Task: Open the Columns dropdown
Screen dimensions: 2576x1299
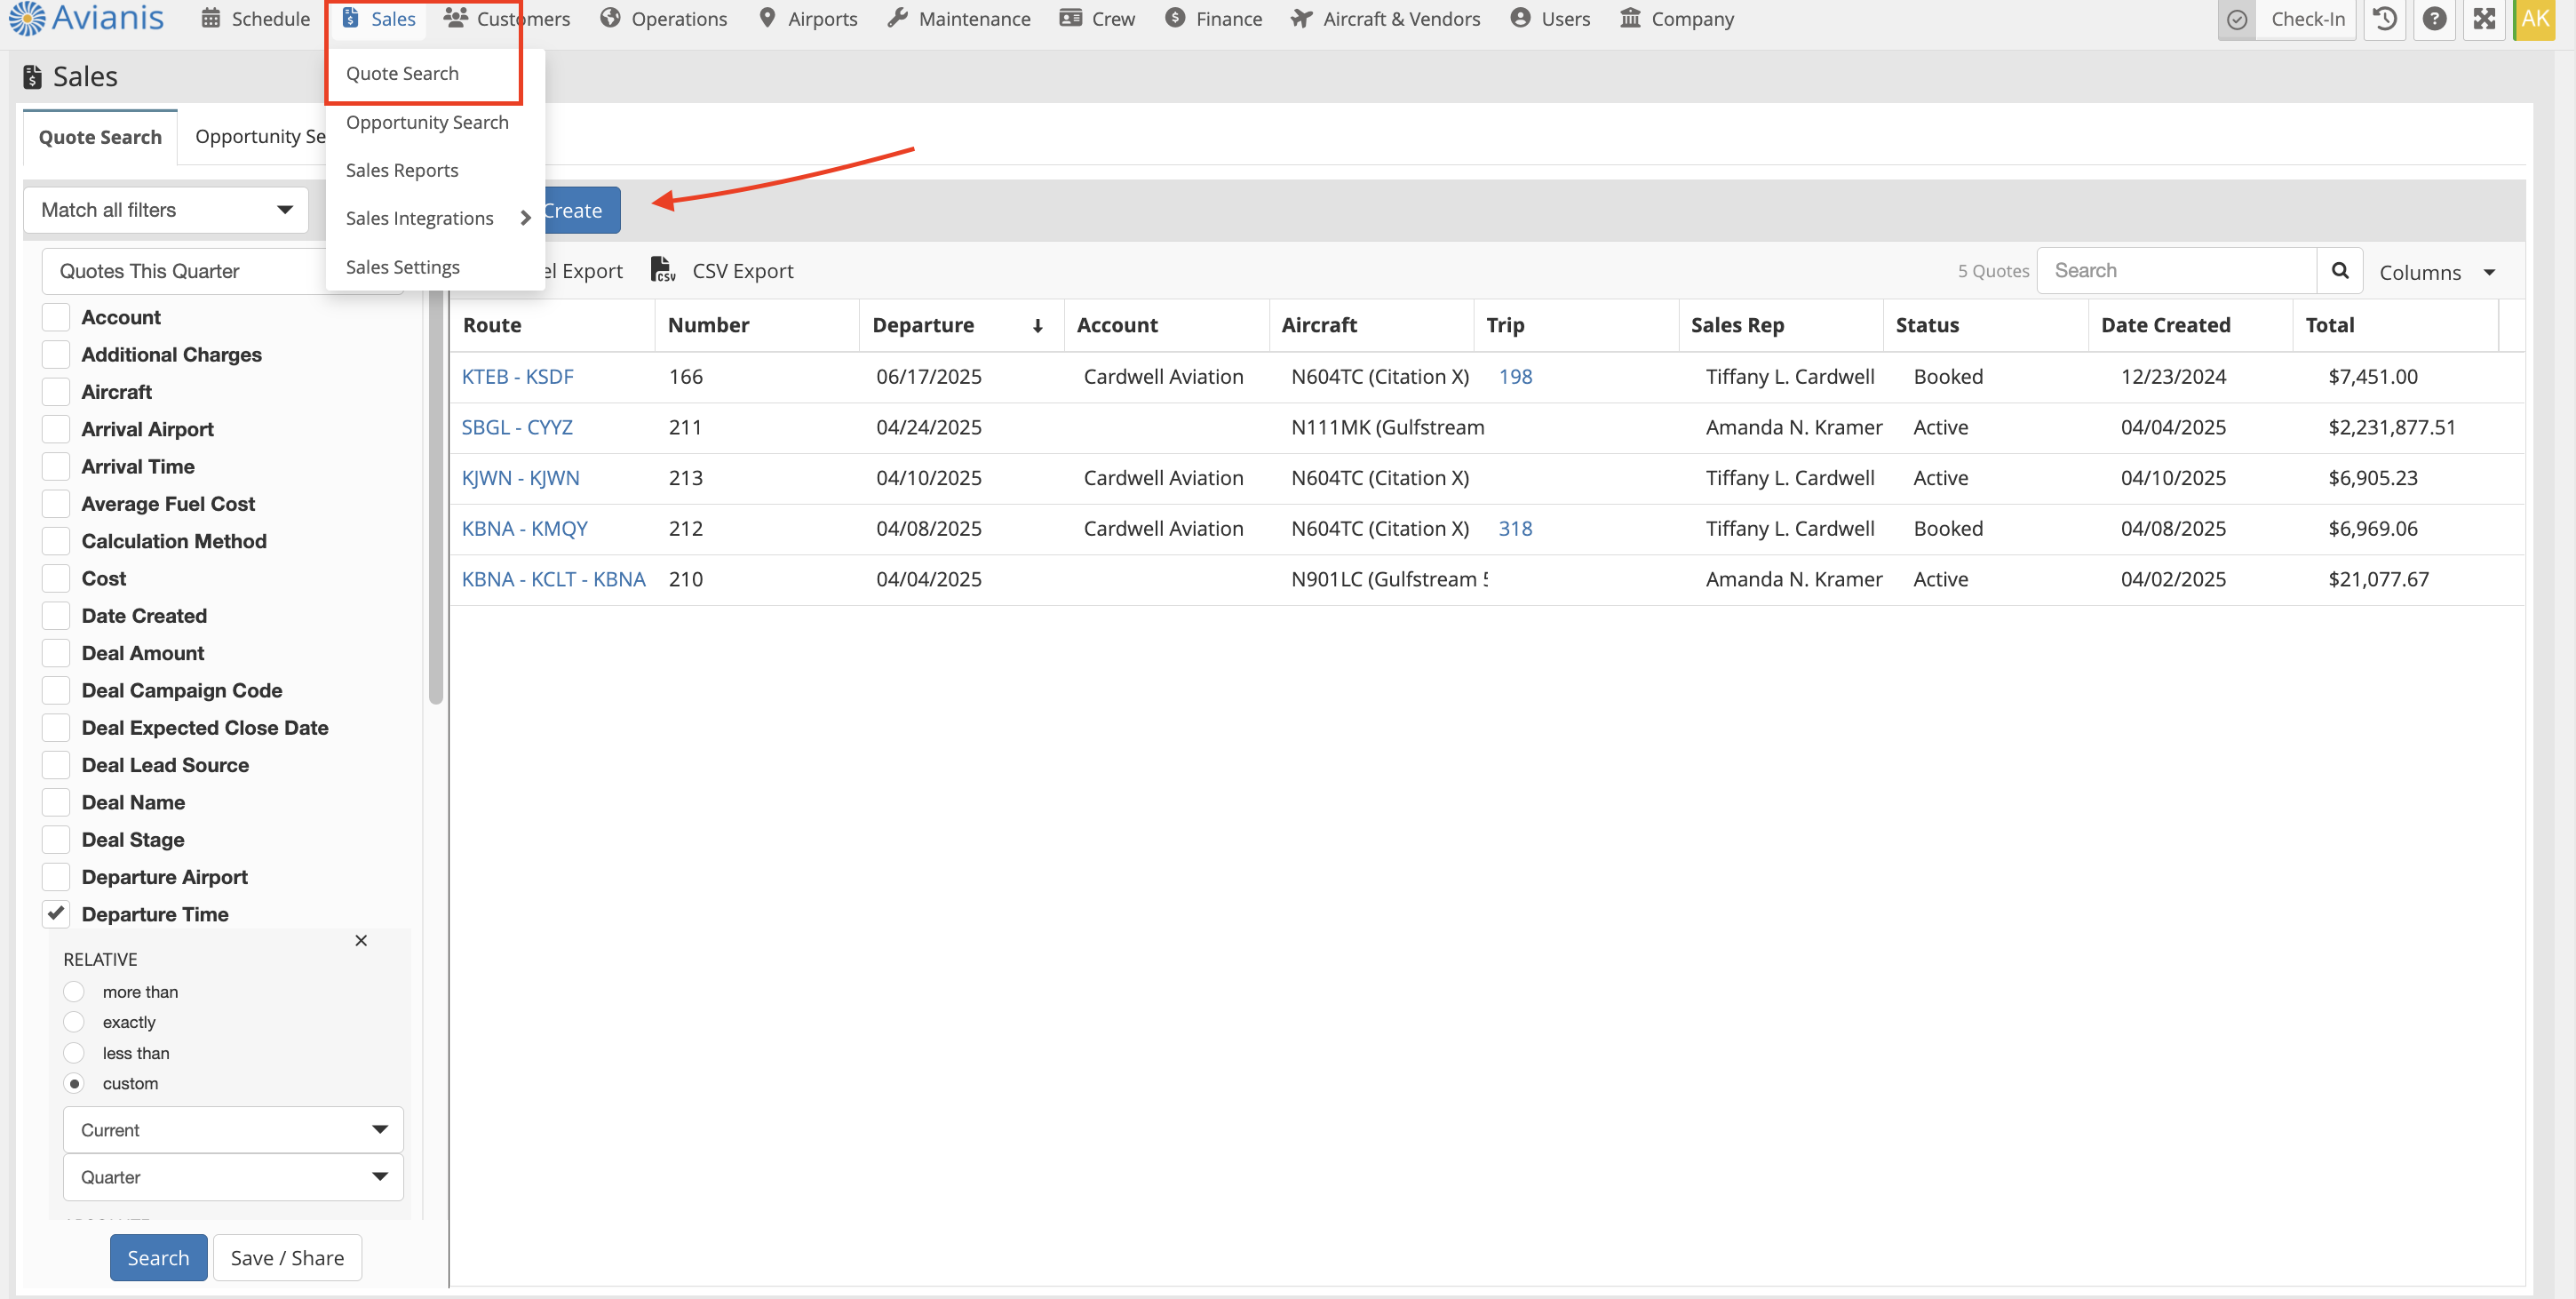Action: pos(2437,272)
